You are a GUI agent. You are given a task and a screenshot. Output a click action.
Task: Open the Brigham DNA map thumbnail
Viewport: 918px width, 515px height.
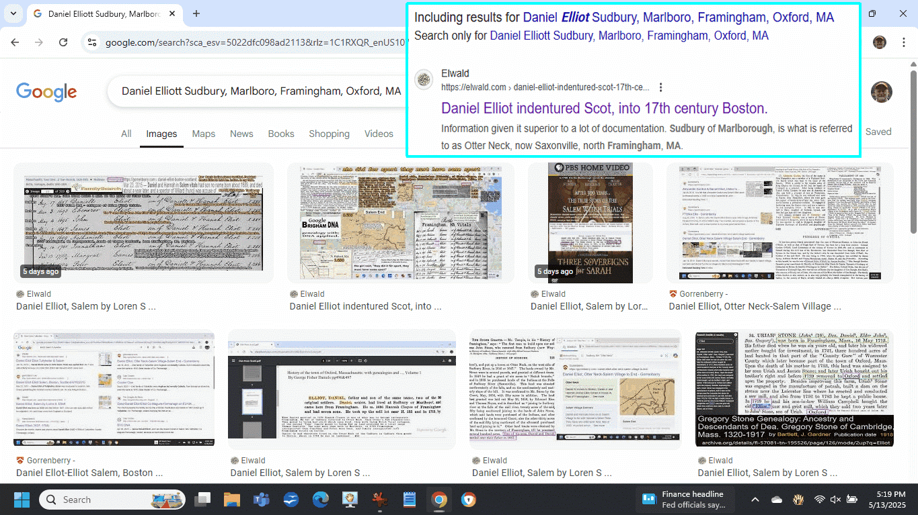(x=401, y=223)
